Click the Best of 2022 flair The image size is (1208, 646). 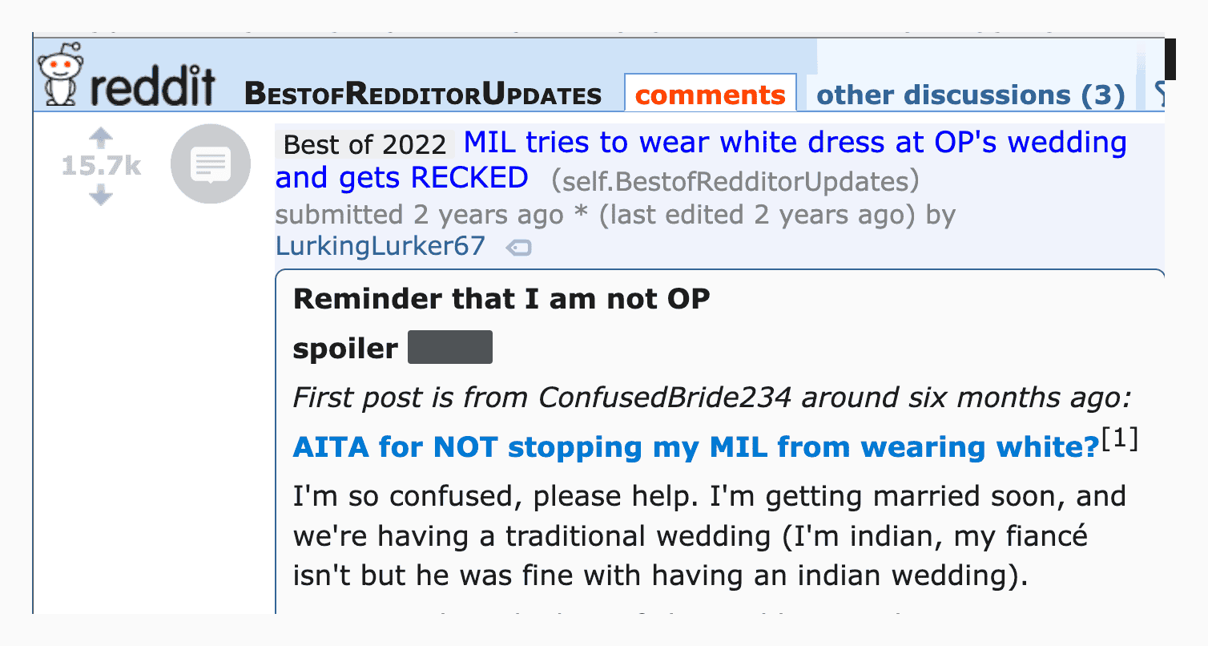[x=364, y=144]
